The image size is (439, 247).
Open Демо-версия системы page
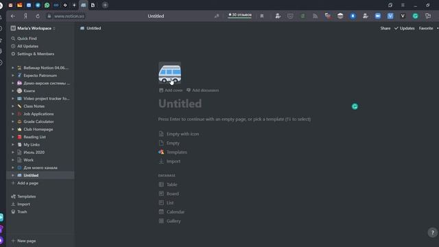point(47,83)
